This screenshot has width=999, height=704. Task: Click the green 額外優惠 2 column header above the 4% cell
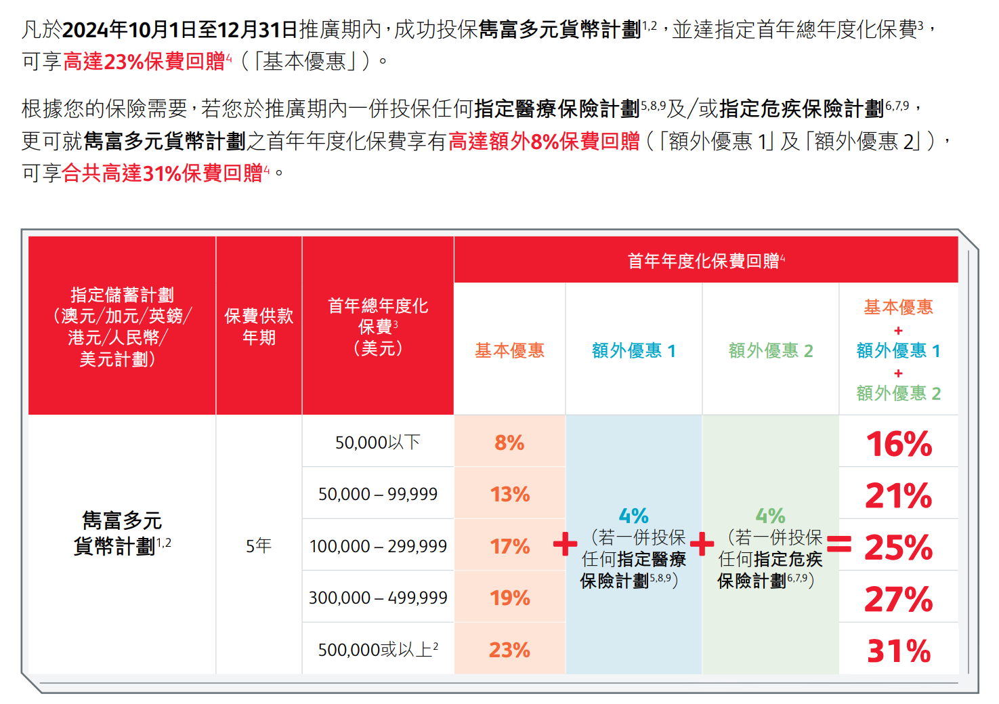coord(771,350)
